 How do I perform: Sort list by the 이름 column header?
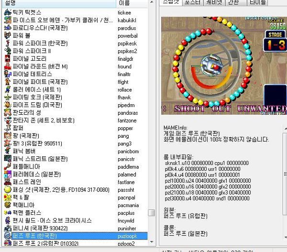point(132,3)
